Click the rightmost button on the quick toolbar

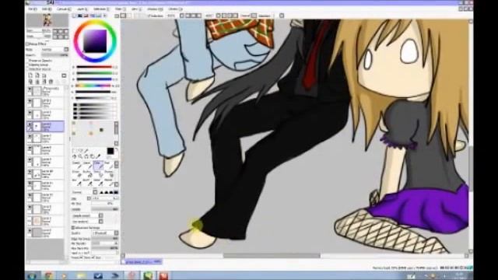282,16
